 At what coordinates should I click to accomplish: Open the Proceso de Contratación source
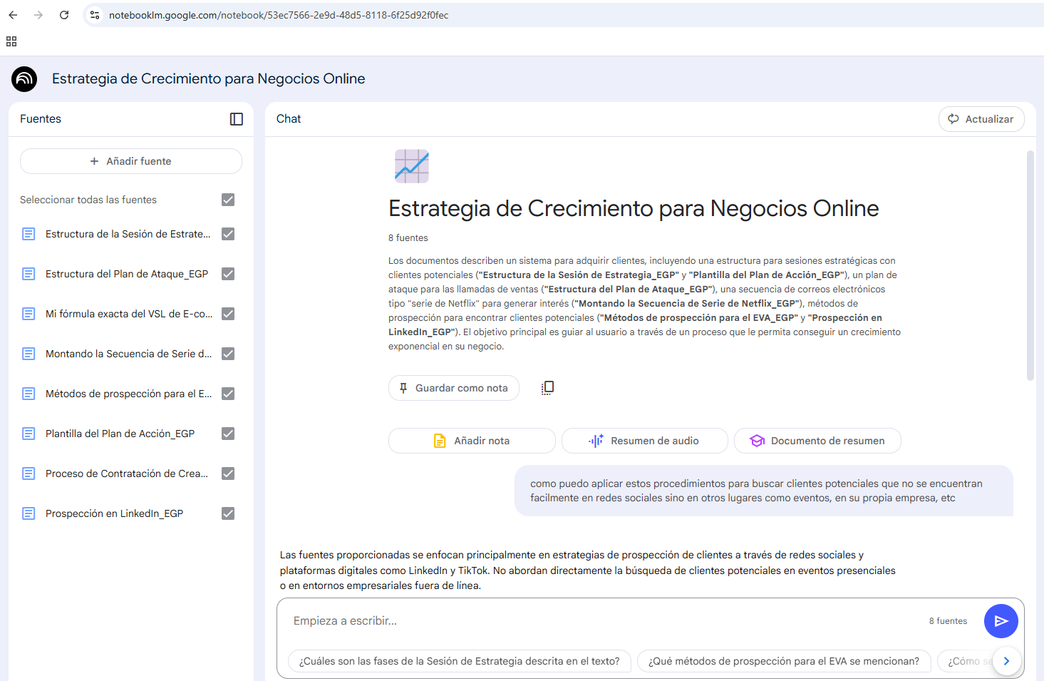127,473
